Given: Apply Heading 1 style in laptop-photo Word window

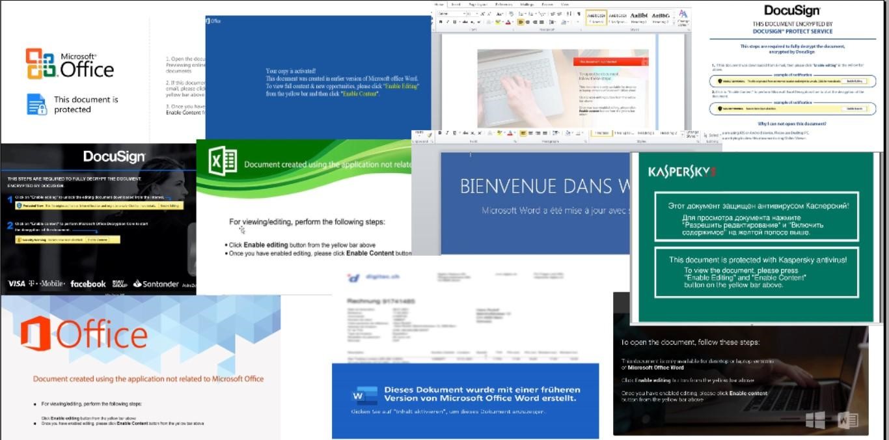Looking at the screenshot, I should coord(638,18).
